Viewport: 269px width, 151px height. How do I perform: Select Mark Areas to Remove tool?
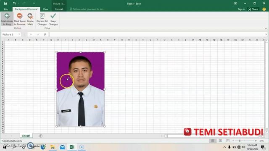[20, 19]
